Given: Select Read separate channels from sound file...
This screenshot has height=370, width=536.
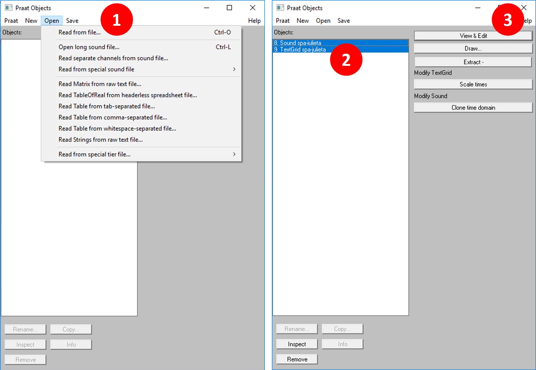Looking at the screenshot, I should click(x=141, y=58).
